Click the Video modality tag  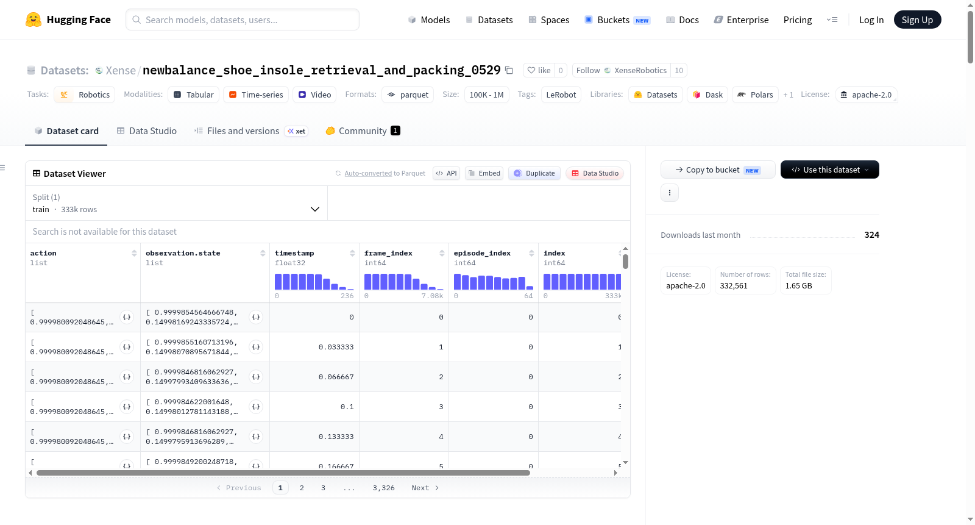point(314,95)
